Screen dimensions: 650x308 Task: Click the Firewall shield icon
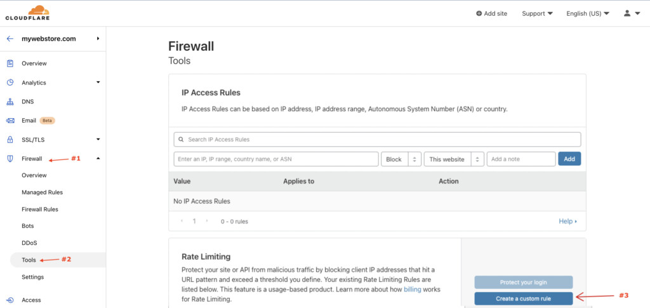[10, 159]
